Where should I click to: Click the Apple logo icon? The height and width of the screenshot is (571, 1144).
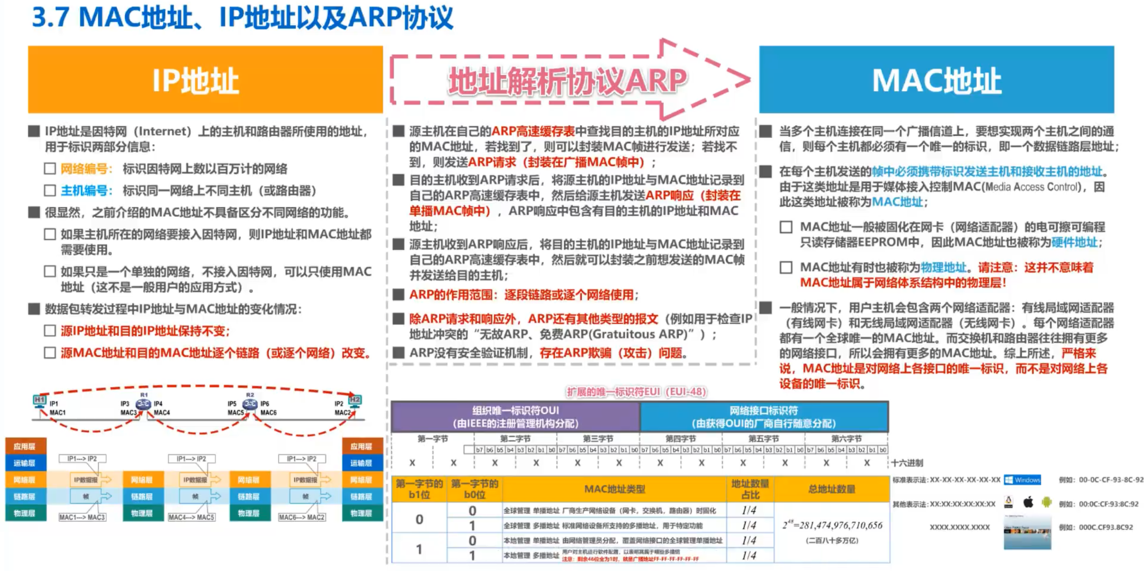point(1028,502)
